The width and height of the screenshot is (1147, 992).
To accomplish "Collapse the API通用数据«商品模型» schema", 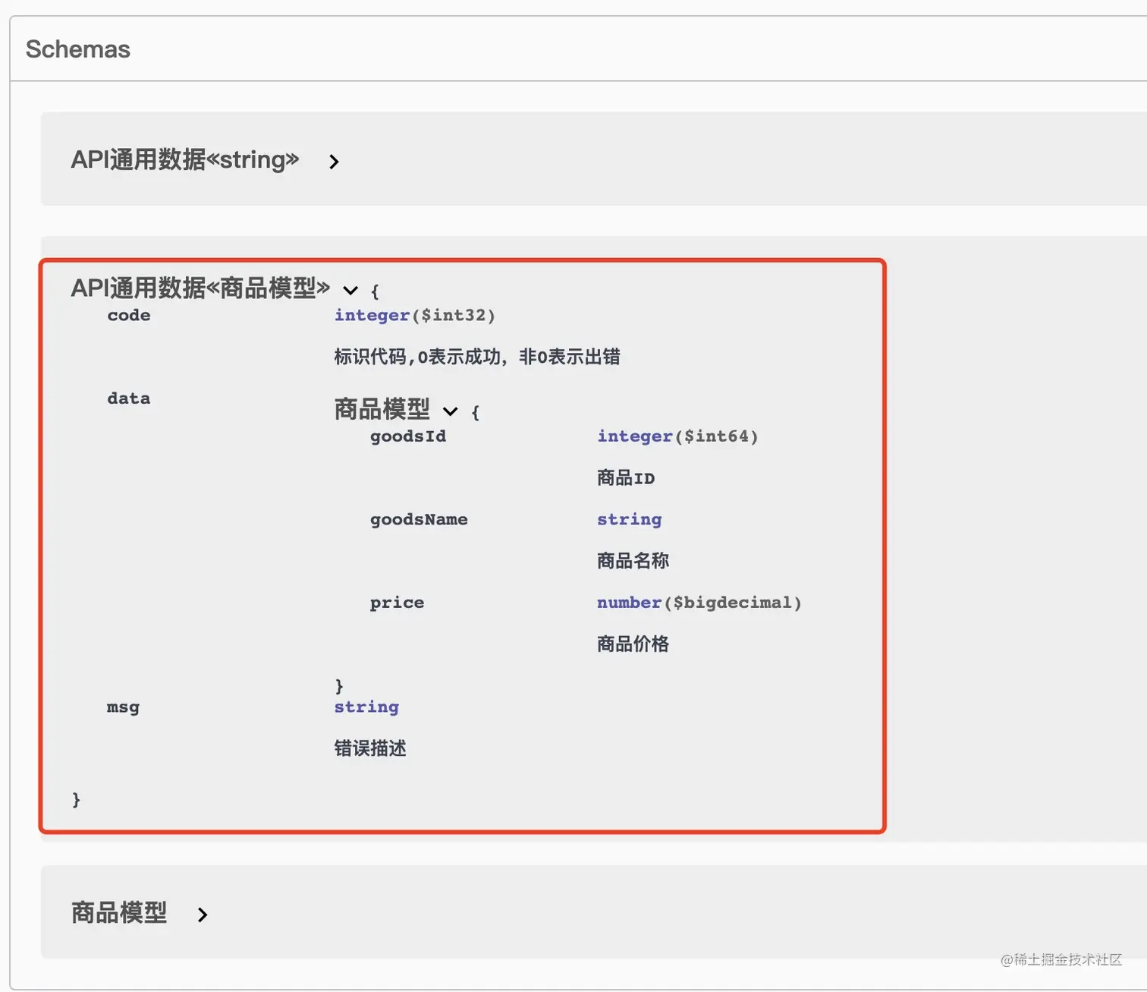I will 350,290.
